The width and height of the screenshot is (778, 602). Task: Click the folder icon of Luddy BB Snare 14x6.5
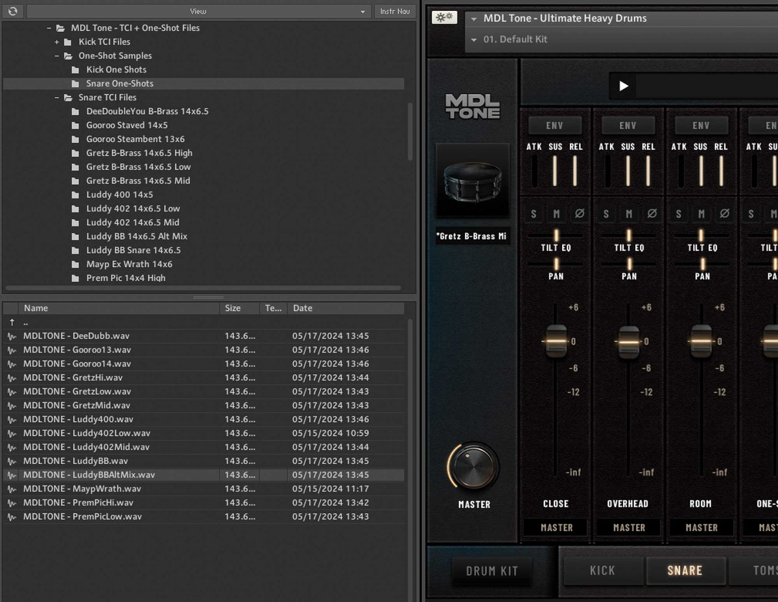click(76, 250)
